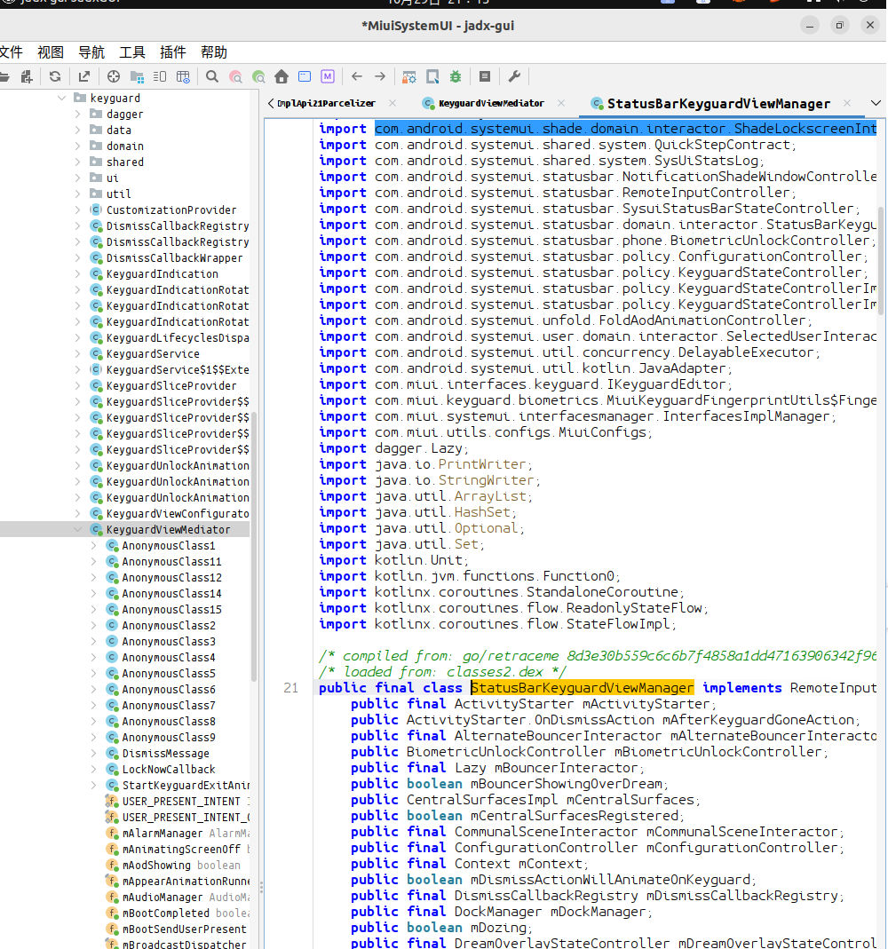Toggle flatten packages view in toolbar
This screenshot has height=949, width=888.
coord(137,76)
